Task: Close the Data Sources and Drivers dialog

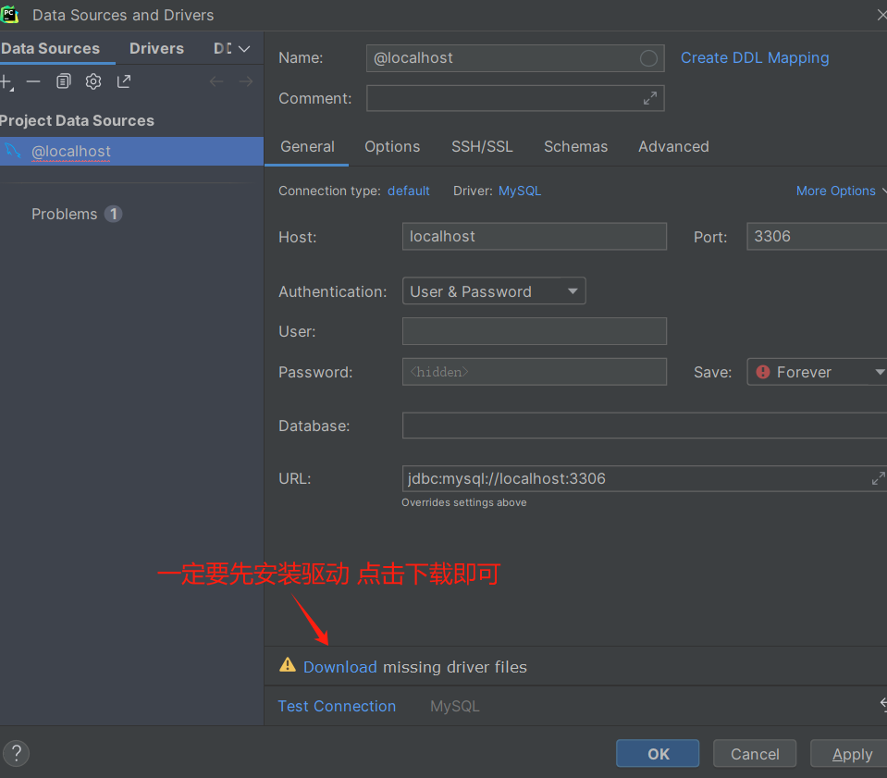Action: [x=881, y=15]
